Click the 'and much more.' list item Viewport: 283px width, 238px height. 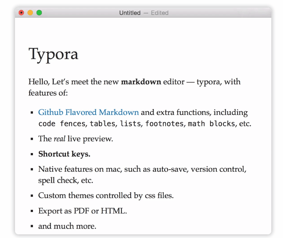coord(67,226)
